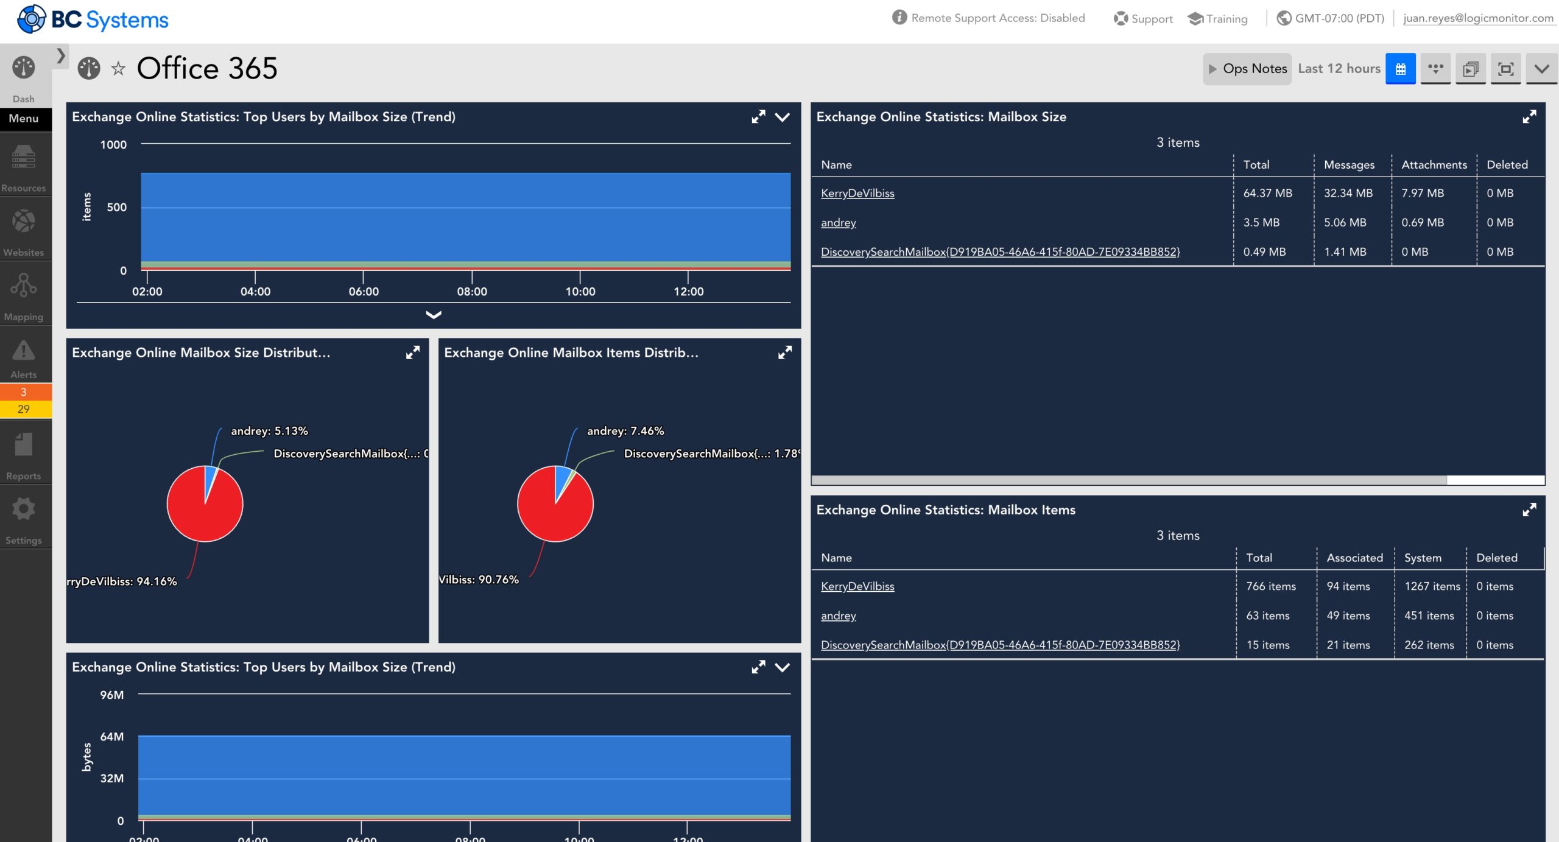Click the andrey: 5.13% pie label

[x=269, y=431]
